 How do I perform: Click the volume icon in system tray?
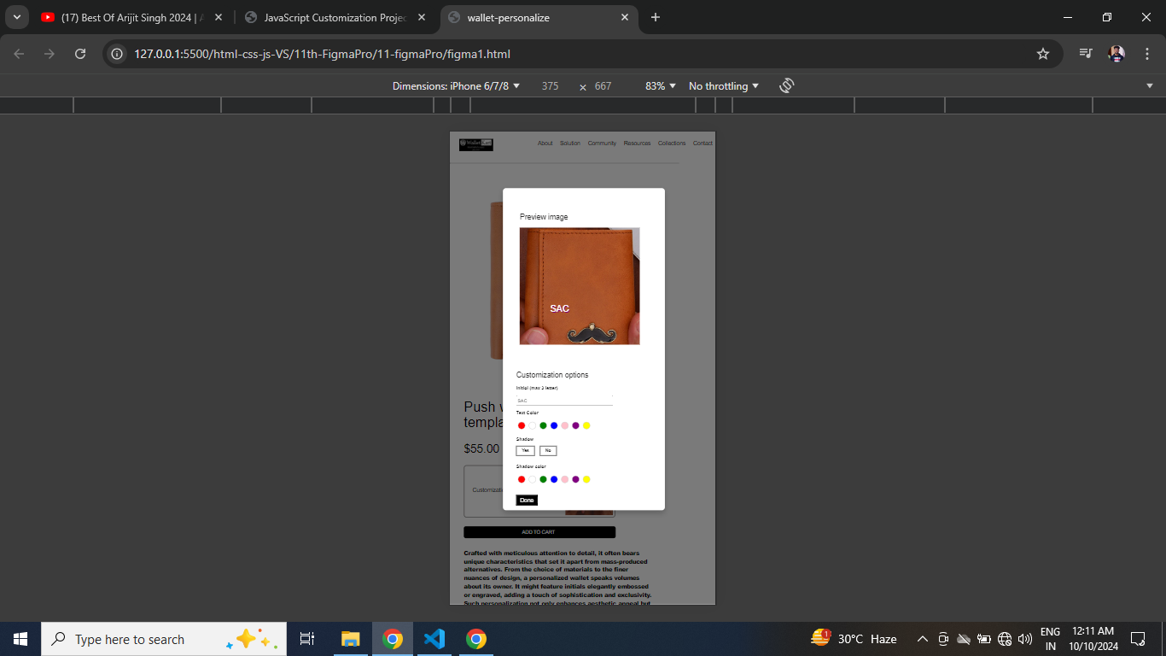point(1025,639)
